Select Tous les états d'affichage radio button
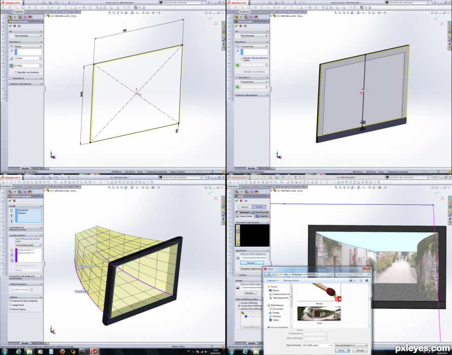The image size is (452, 355). point(239,306)
